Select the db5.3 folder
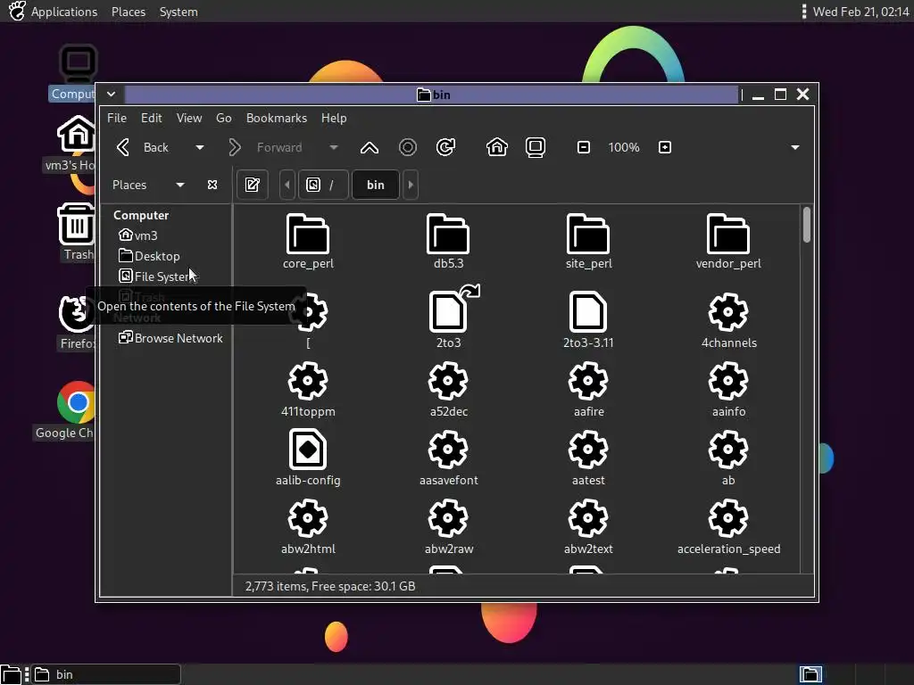This screenshot has width=914, height=685. pos(448,241)
